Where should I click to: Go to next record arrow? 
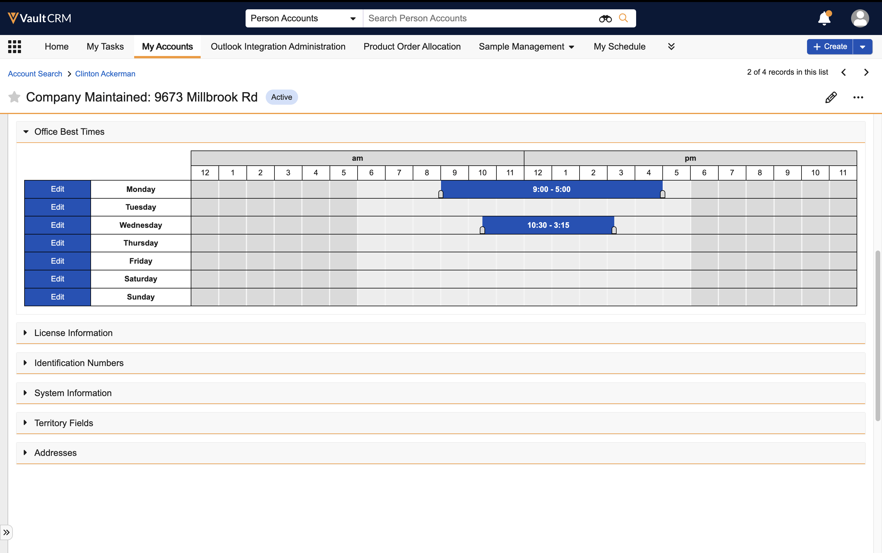click(x=866, y=72)
